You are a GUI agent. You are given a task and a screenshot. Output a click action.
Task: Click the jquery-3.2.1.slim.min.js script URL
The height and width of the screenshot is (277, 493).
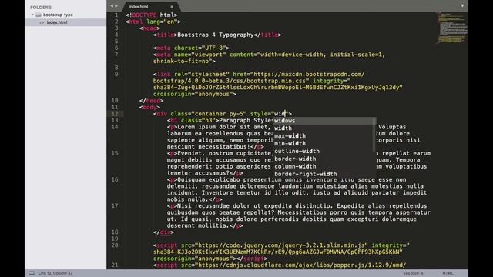click(283, 245)
